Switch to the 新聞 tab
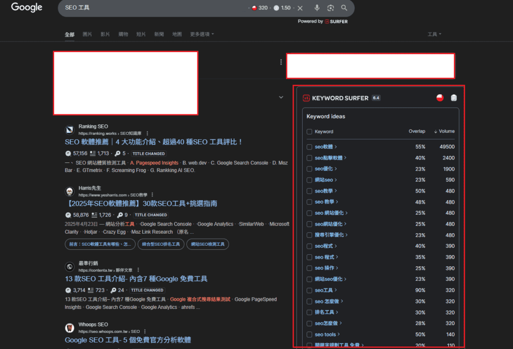The width and height of the screenshot is (513, 349). pos(159,34)
